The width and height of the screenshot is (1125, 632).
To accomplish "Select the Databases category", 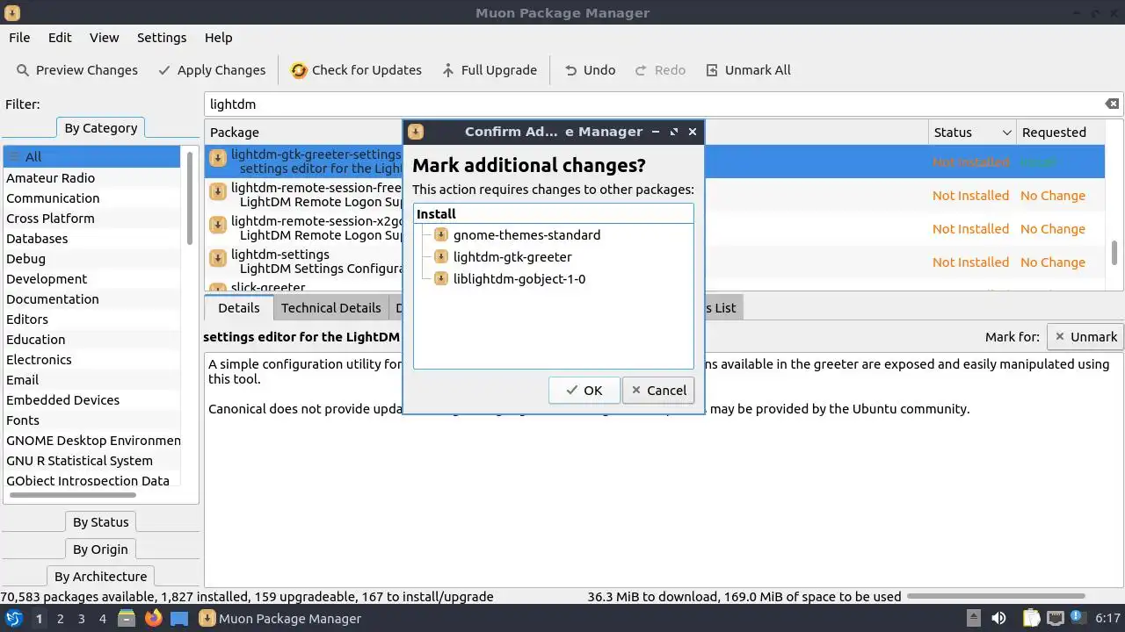I will tap(91, 239).
